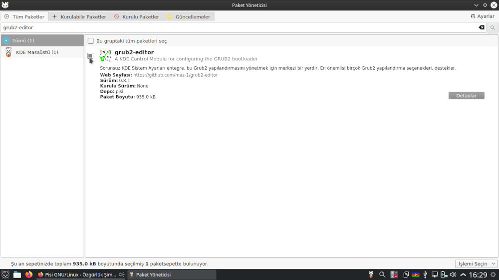This screenshot has height=280, width=499.
Task: Click the grub2-editor package title
Action: [134, 52]
